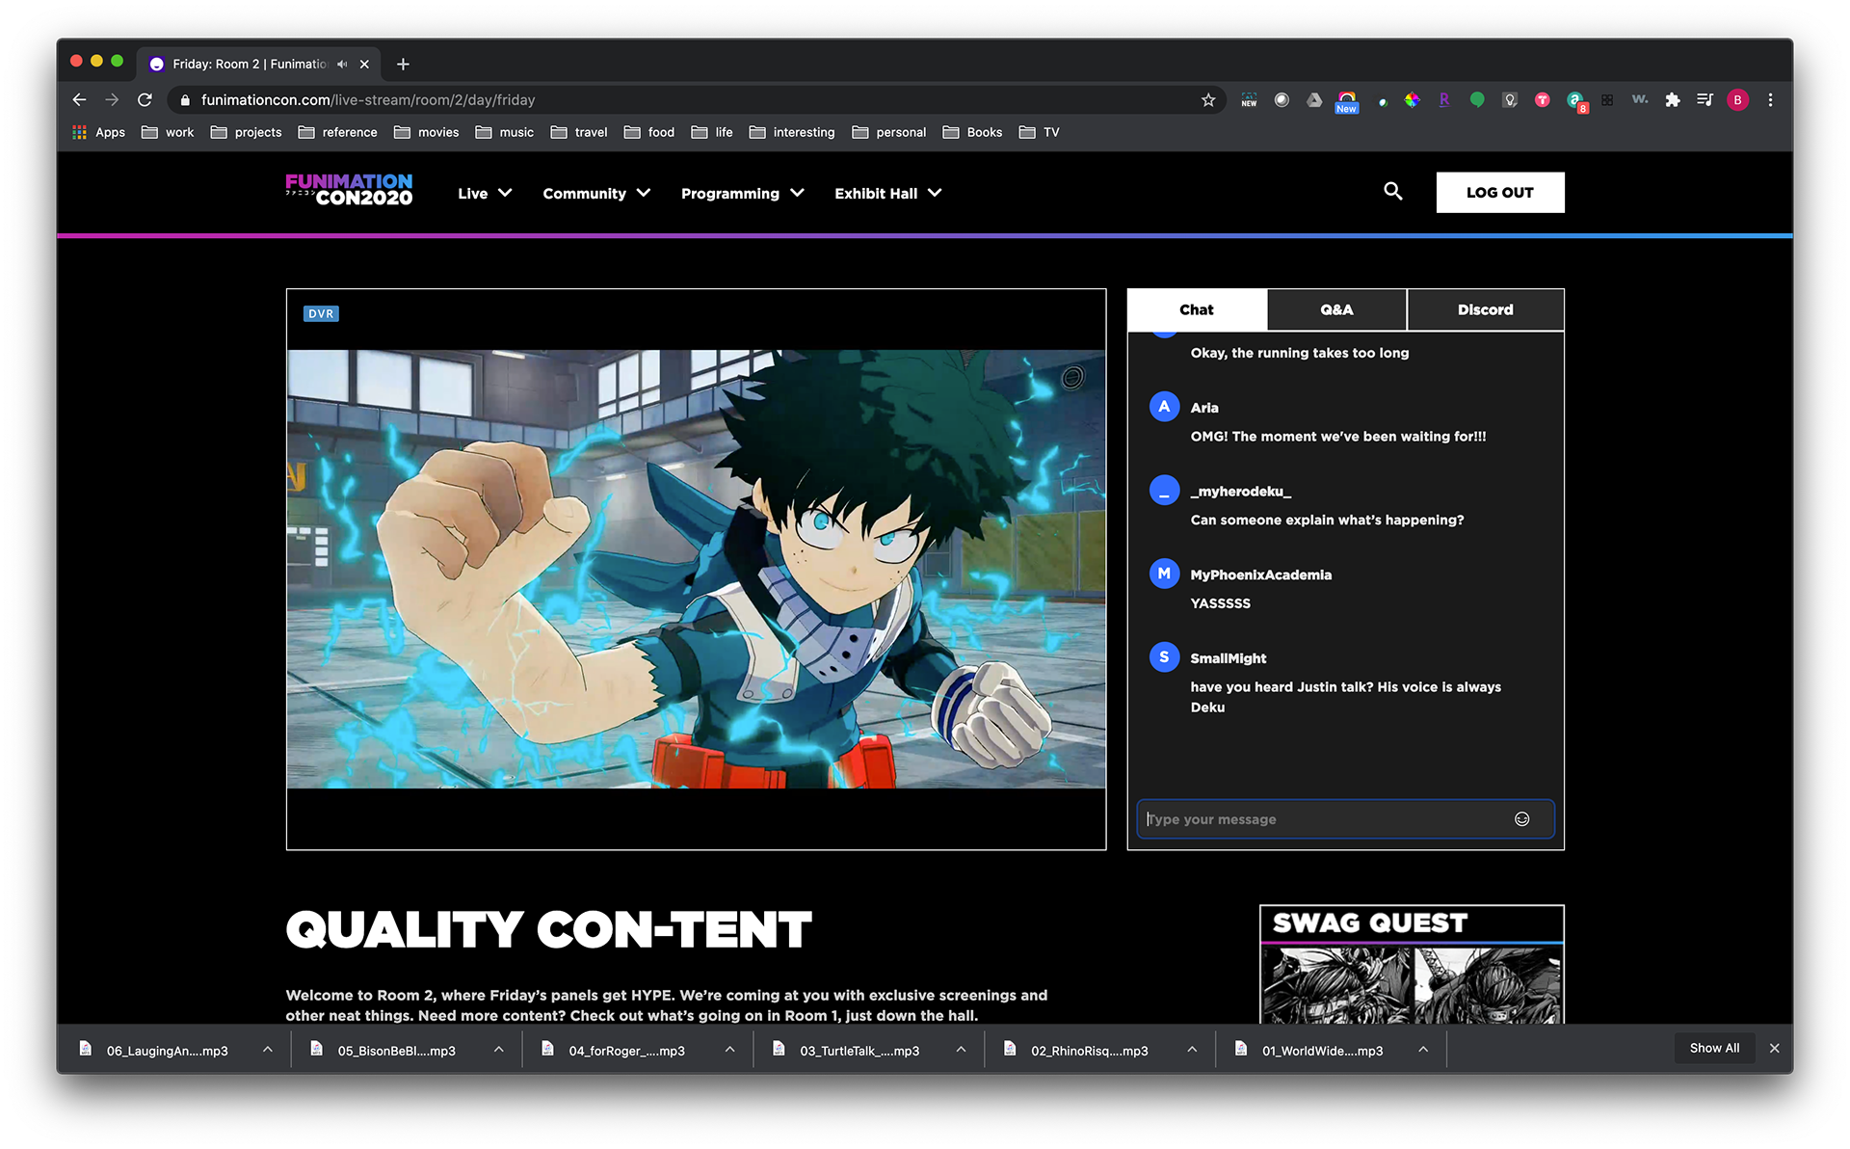Open options for 05_BisonBeBl mp3 download
The width and height of the screenshot is (1850, 1149).
point(499,1050)
